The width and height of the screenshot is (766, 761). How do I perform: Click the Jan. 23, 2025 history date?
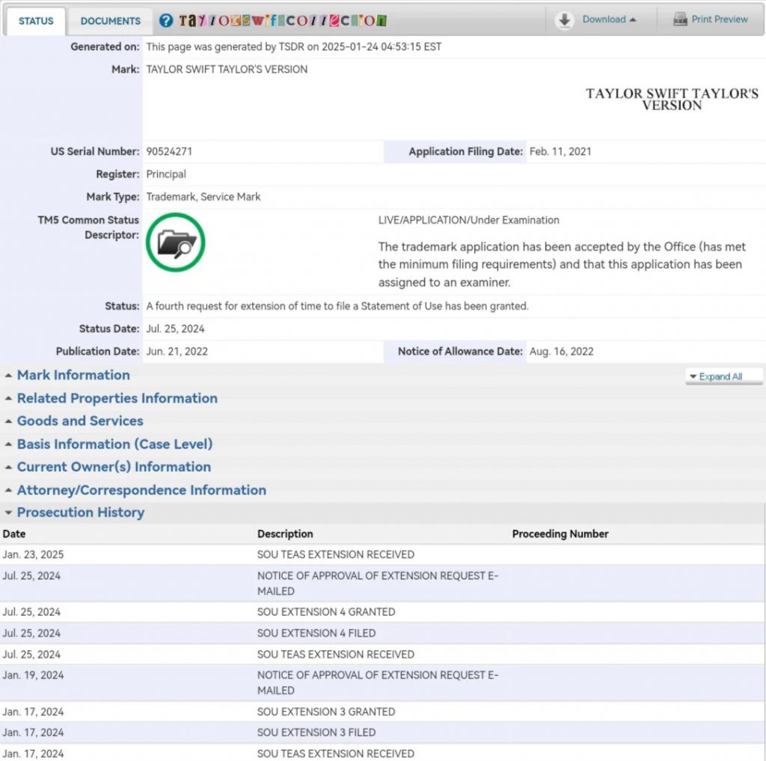coord(33,554)
